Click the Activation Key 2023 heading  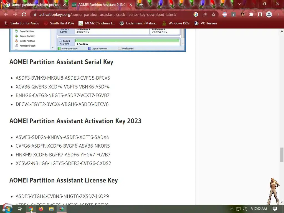point(75,121)
